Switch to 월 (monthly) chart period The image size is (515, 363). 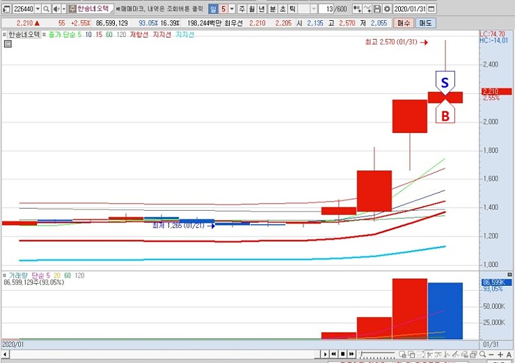pyautogui.click(x=252, y=9)
